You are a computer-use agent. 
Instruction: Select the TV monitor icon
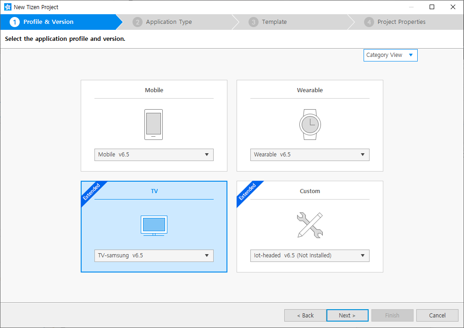coord(154,226)
